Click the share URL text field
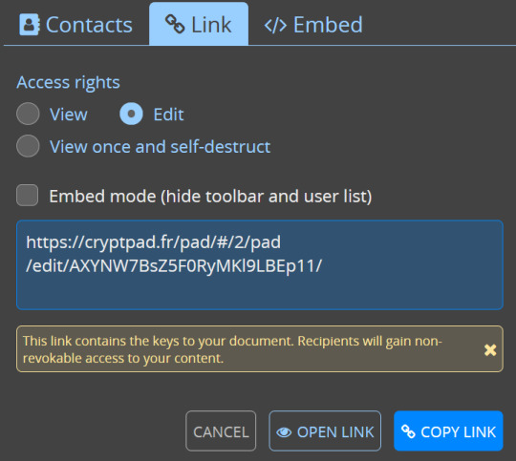516x461 pixels. 260,265
